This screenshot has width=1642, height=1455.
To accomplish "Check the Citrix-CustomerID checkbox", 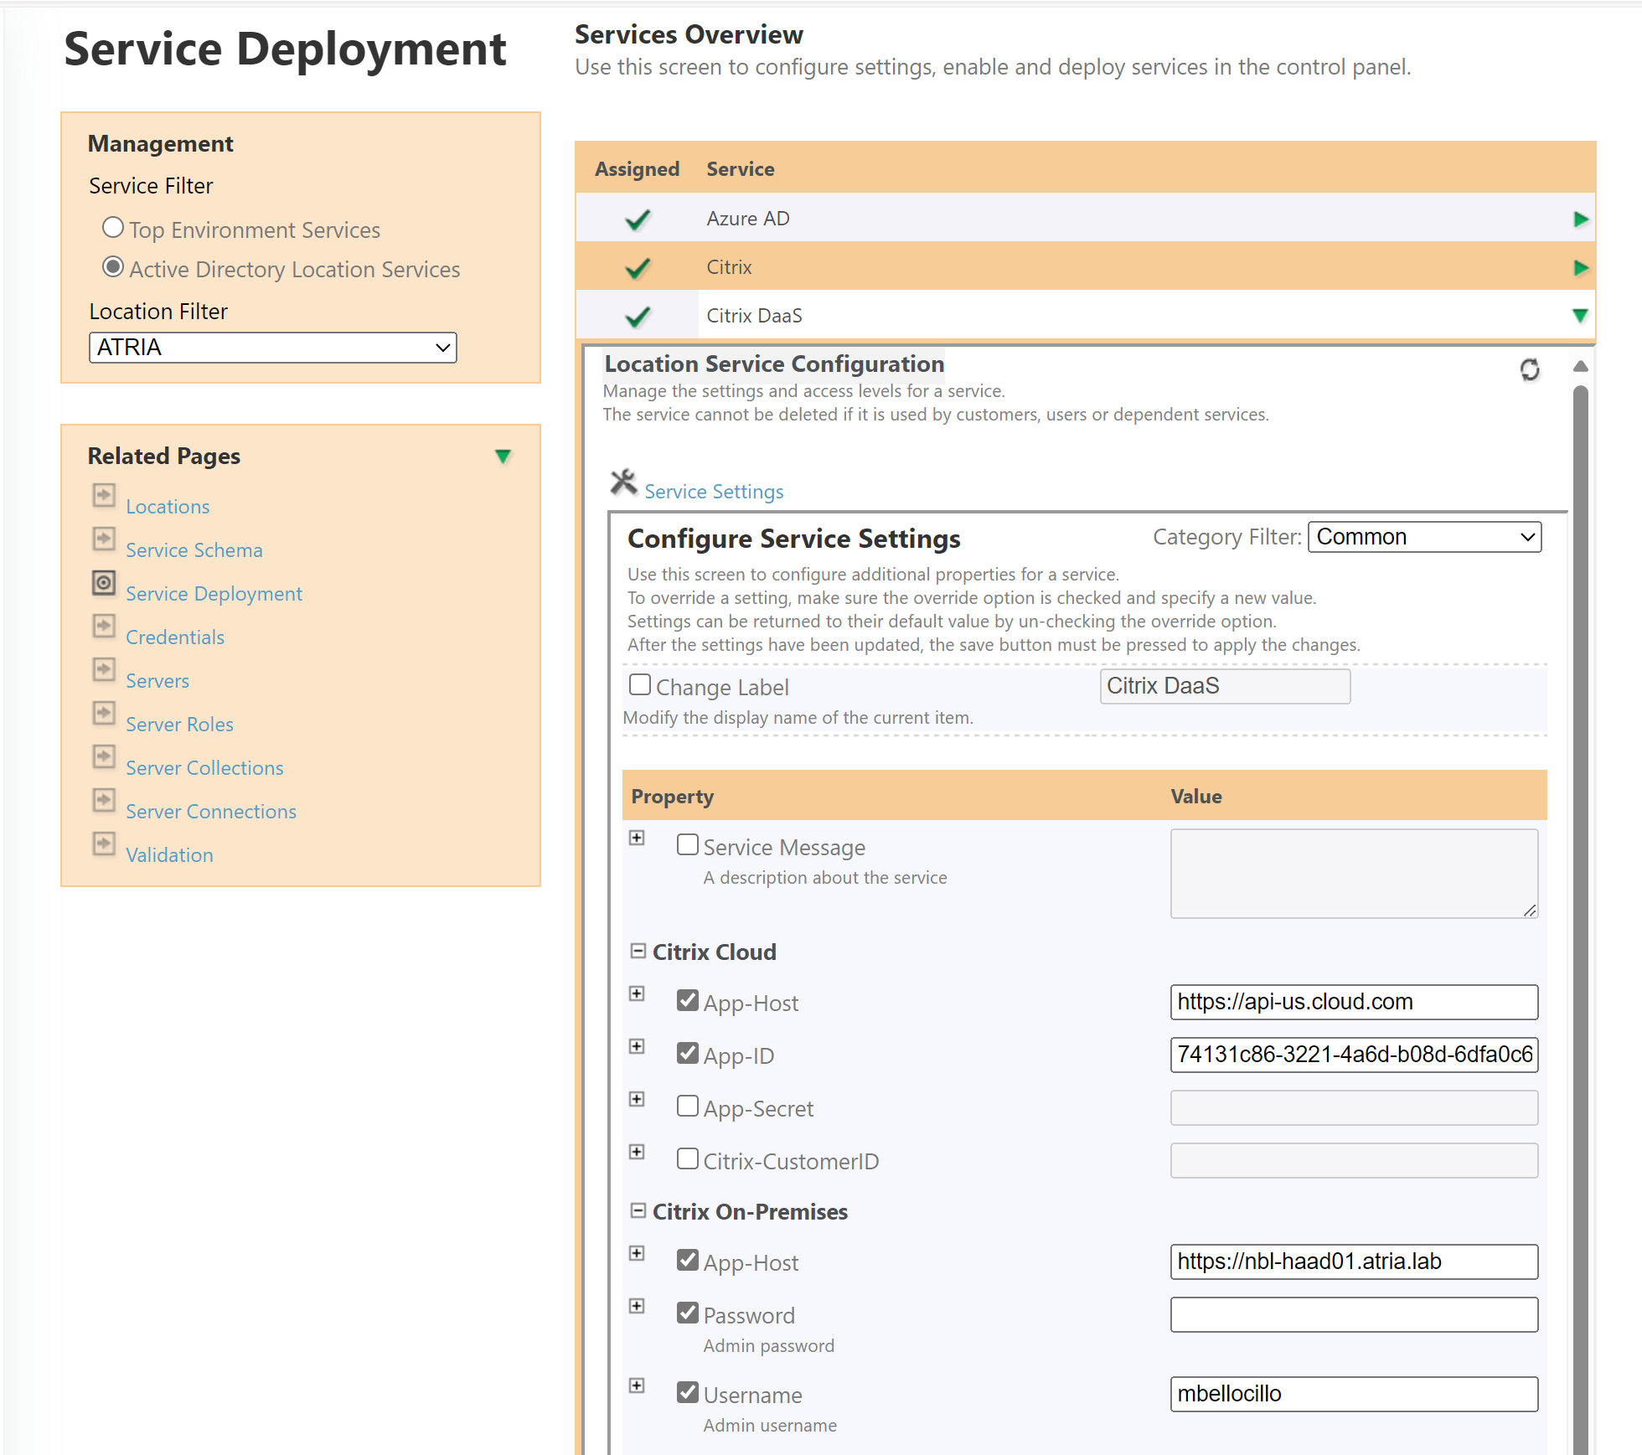I will point(688,1158).
